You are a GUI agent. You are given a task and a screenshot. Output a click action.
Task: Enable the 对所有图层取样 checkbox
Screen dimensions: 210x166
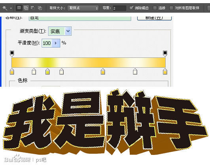[171, 8]
